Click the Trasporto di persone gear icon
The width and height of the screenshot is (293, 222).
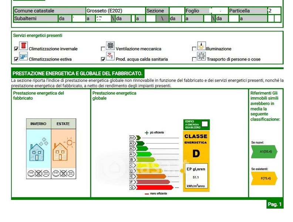click(201, 57)
